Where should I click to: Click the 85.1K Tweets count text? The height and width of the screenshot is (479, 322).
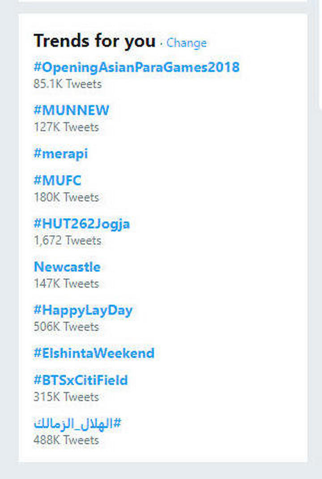(68, 84)
